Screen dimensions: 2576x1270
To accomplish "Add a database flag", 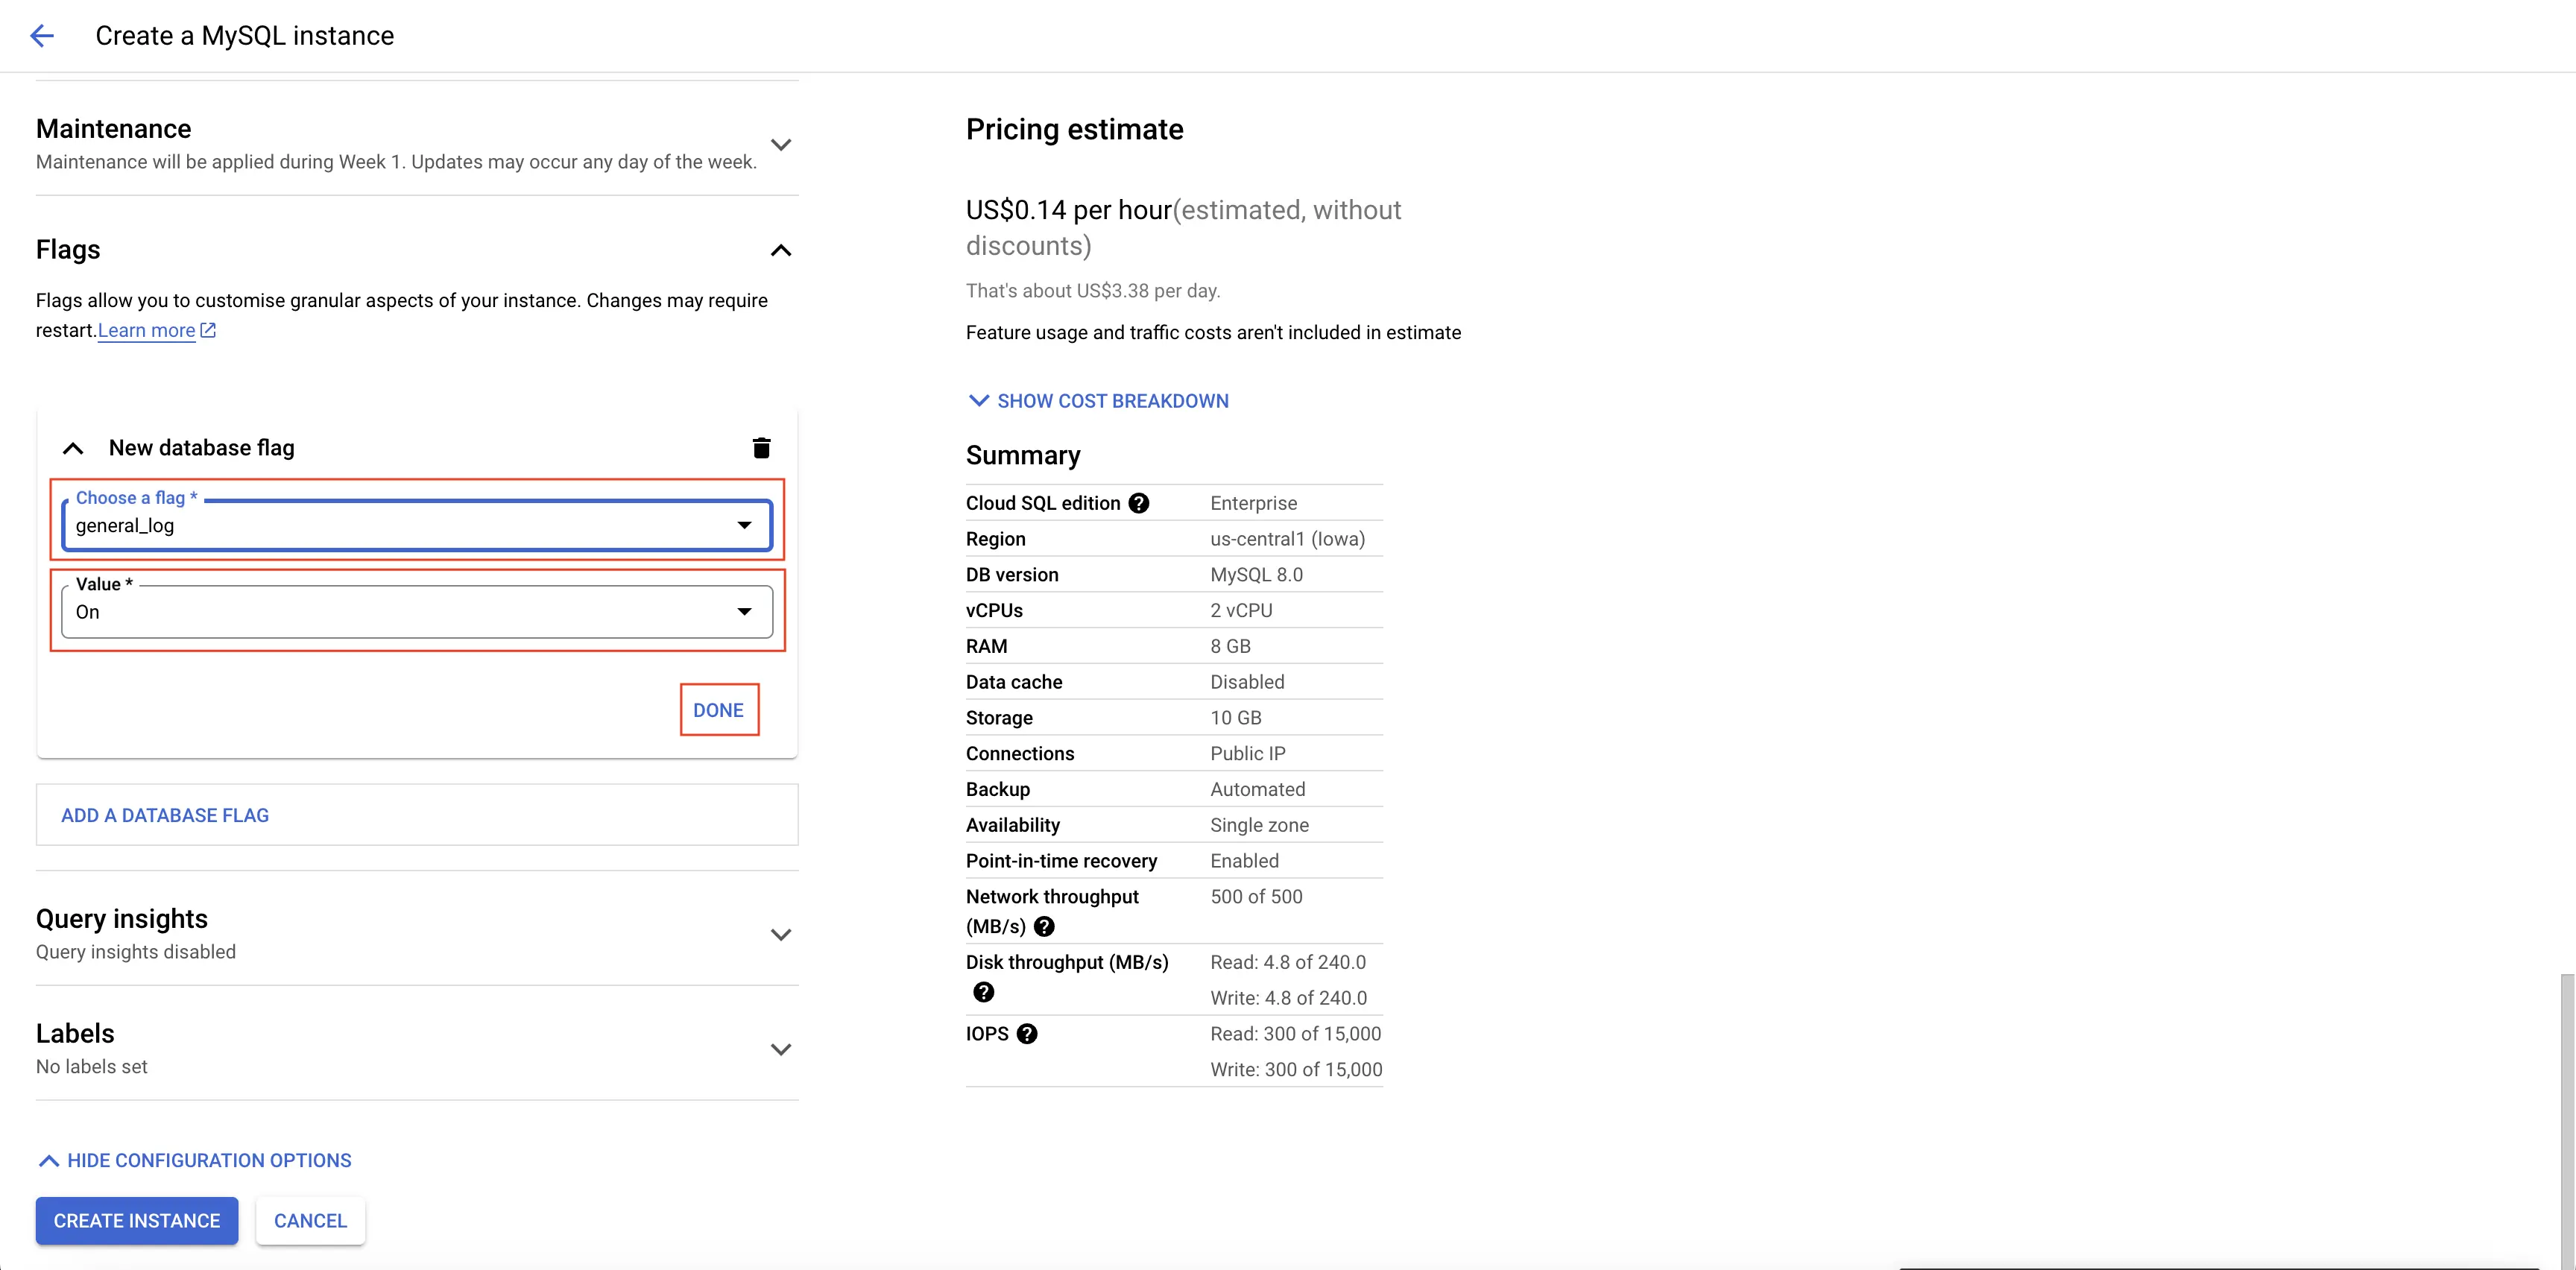I will (417, 815).
